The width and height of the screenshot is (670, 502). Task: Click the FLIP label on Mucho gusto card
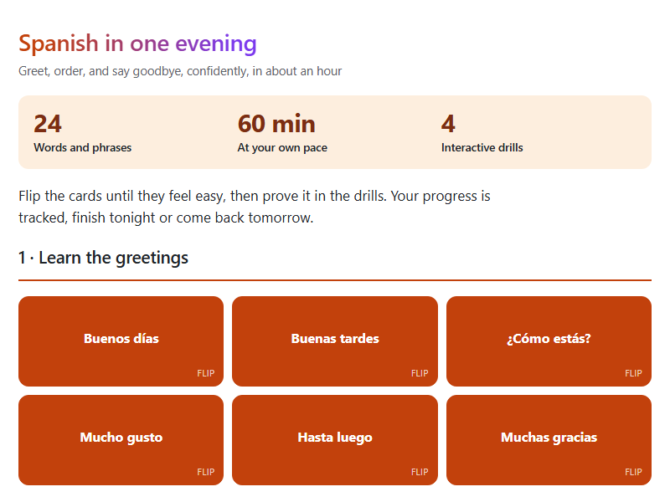205,472
